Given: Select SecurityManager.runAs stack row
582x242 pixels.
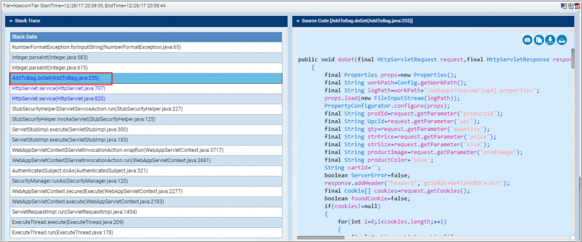Looking at the screenshot, I should (x=146, y=181).
